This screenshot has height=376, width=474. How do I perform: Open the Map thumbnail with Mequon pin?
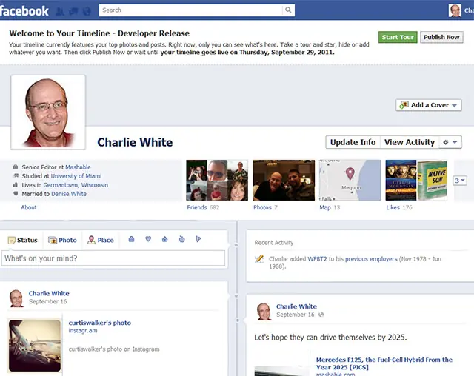coord(350,181)
